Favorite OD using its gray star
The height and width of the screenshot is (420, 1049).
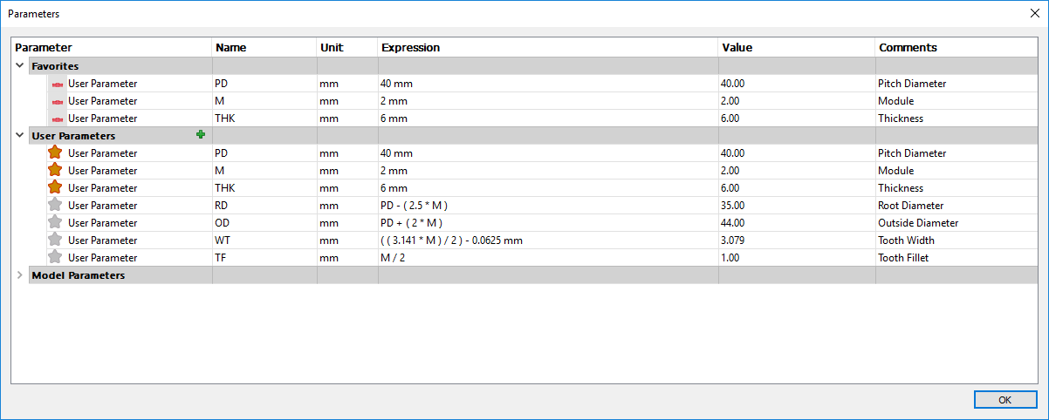(x=56, y=222)
